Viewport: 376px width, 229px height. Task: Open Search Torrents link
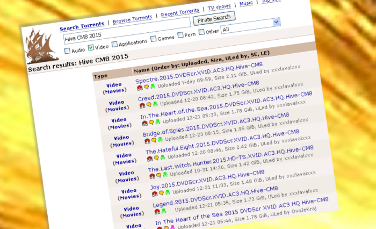pyautogui.click(x=82, y=26)
